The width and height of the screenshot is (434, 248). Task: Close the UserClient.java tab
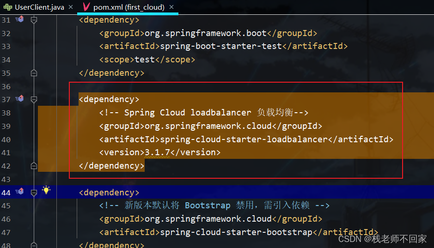[71, 7]
